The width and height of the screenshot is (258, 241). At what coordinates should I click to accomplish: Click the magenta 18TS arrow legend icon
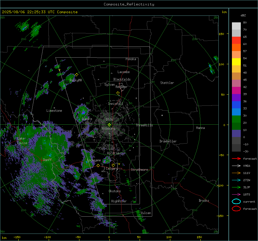[x=236, y=195]
